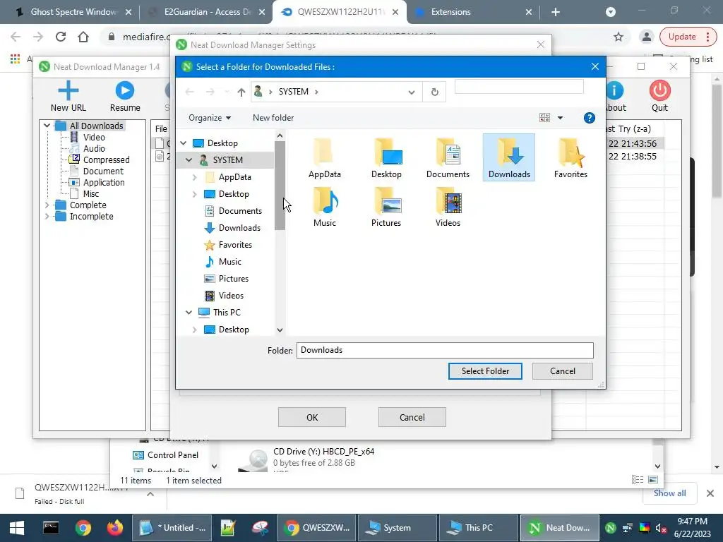Bookmark this page with the star icon
Image resolution: width=723 pixels, height=542 pixels.
coord(619,37)
